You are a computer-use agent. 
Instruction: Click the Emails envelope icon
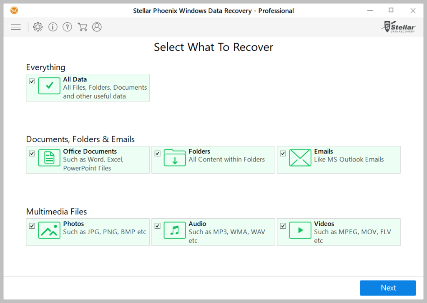tap(300, 158)
